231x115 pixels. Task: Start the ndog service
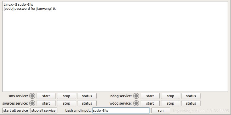point(150,96)
